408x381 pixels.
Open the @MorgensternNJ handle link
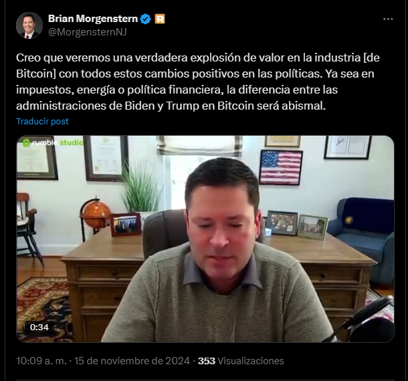88,32
